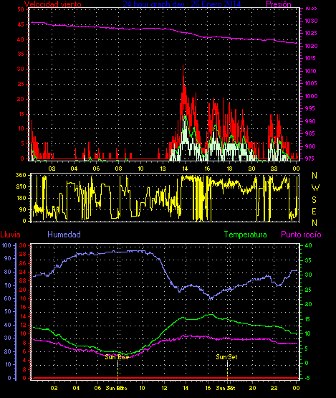Click the 40 temperature axis label
Viewport: 336px width, 398px height.
pos(308,245)
